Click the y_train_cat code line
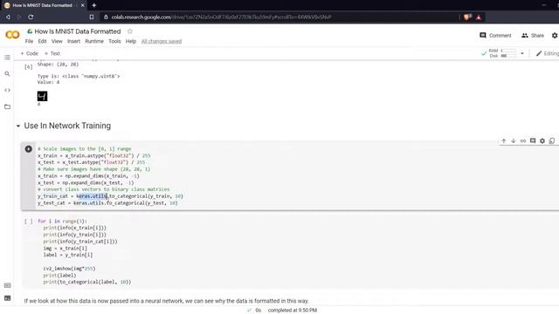This screenshot has width=559, height=314. 110,196
